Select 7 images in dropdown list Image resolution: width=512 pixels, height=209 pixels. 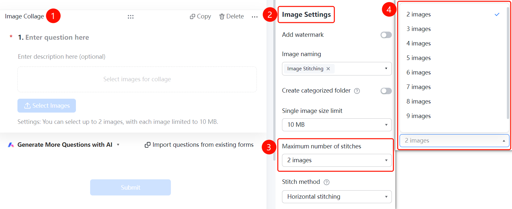tap(453, 87)
